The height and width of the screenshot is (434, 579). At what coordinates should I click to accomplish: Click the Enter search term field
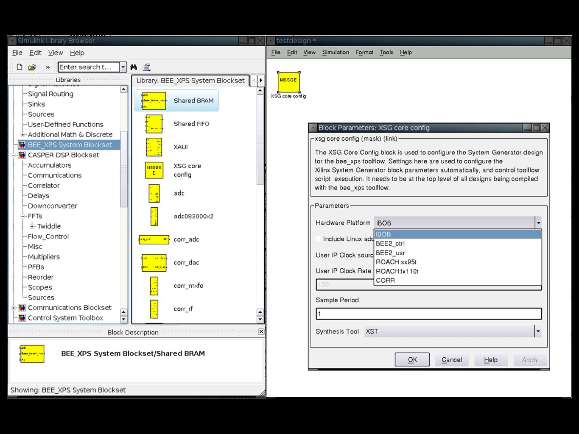(89, 67)
